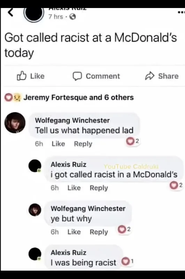Like Alexis Ruiz's 'i got called racist' reply
Image resolution: width=185 pixels, height=279 pixels.
[x=74, y=188]
